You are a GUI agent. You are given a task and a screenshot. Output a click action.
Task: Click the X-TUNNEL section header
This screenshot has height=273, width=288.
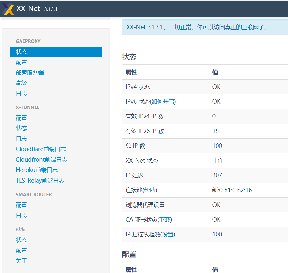[27, 107]
